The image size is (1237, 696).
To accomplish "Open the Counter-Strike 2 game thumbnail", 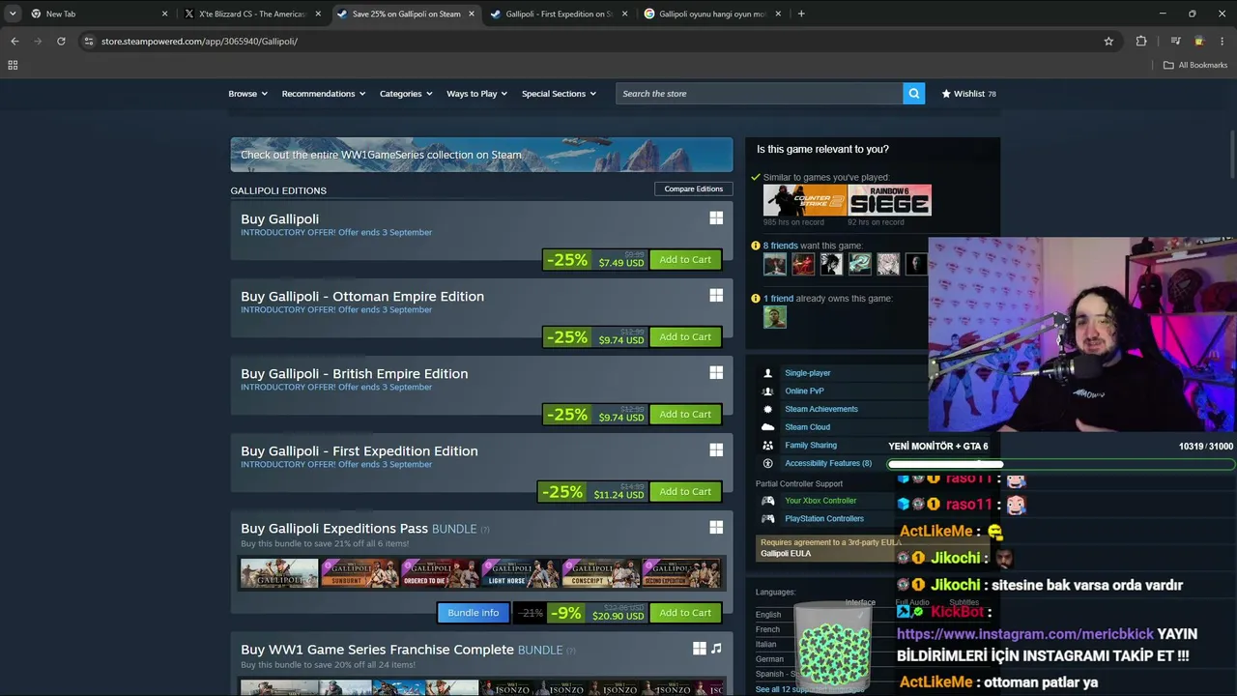I will click(805, 200).
